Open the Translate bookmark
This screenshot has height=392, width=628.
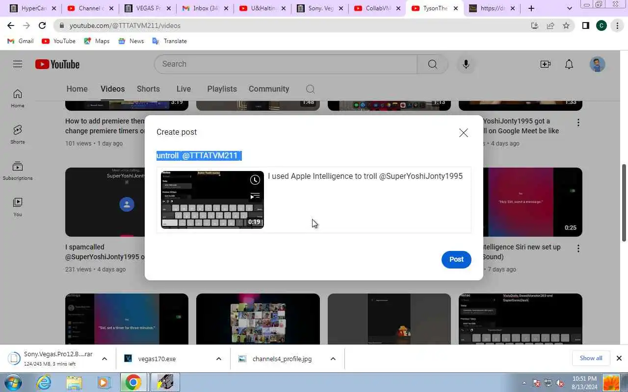[170, 41]
